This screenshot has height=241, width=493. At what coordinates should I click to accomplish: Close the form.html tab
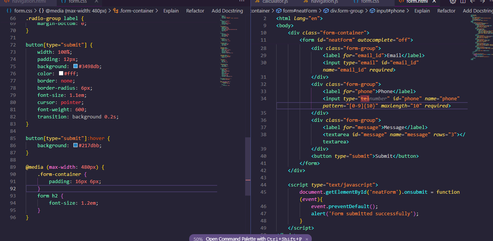(x=434, y=2)
